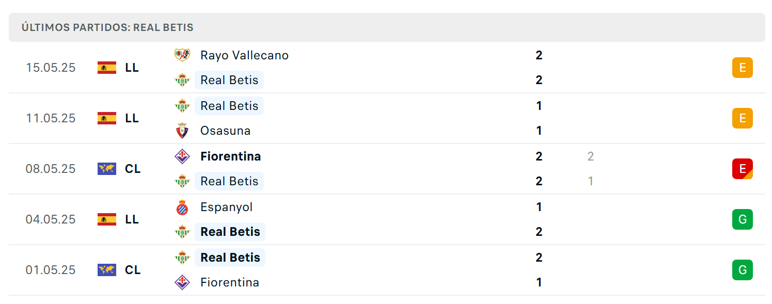This screenshot has height=304, width=772.
Task: Click the orange E badge for 15.05.25
Action: [743, 68]
